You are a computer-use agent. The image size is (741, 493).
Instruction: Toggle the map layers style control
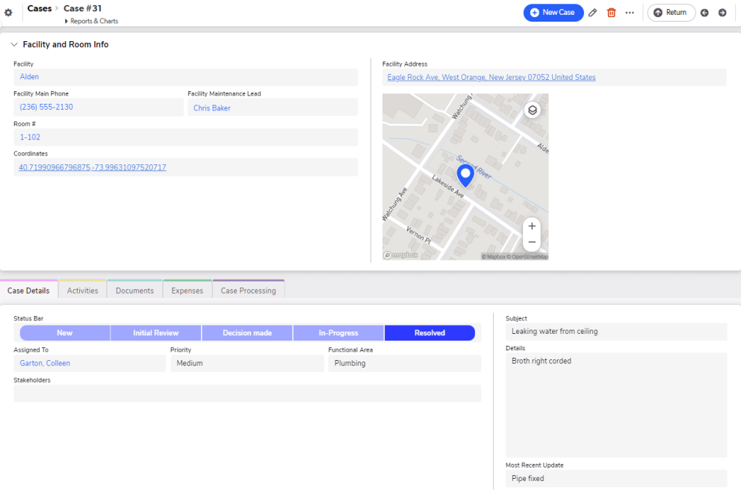(532, 109)
